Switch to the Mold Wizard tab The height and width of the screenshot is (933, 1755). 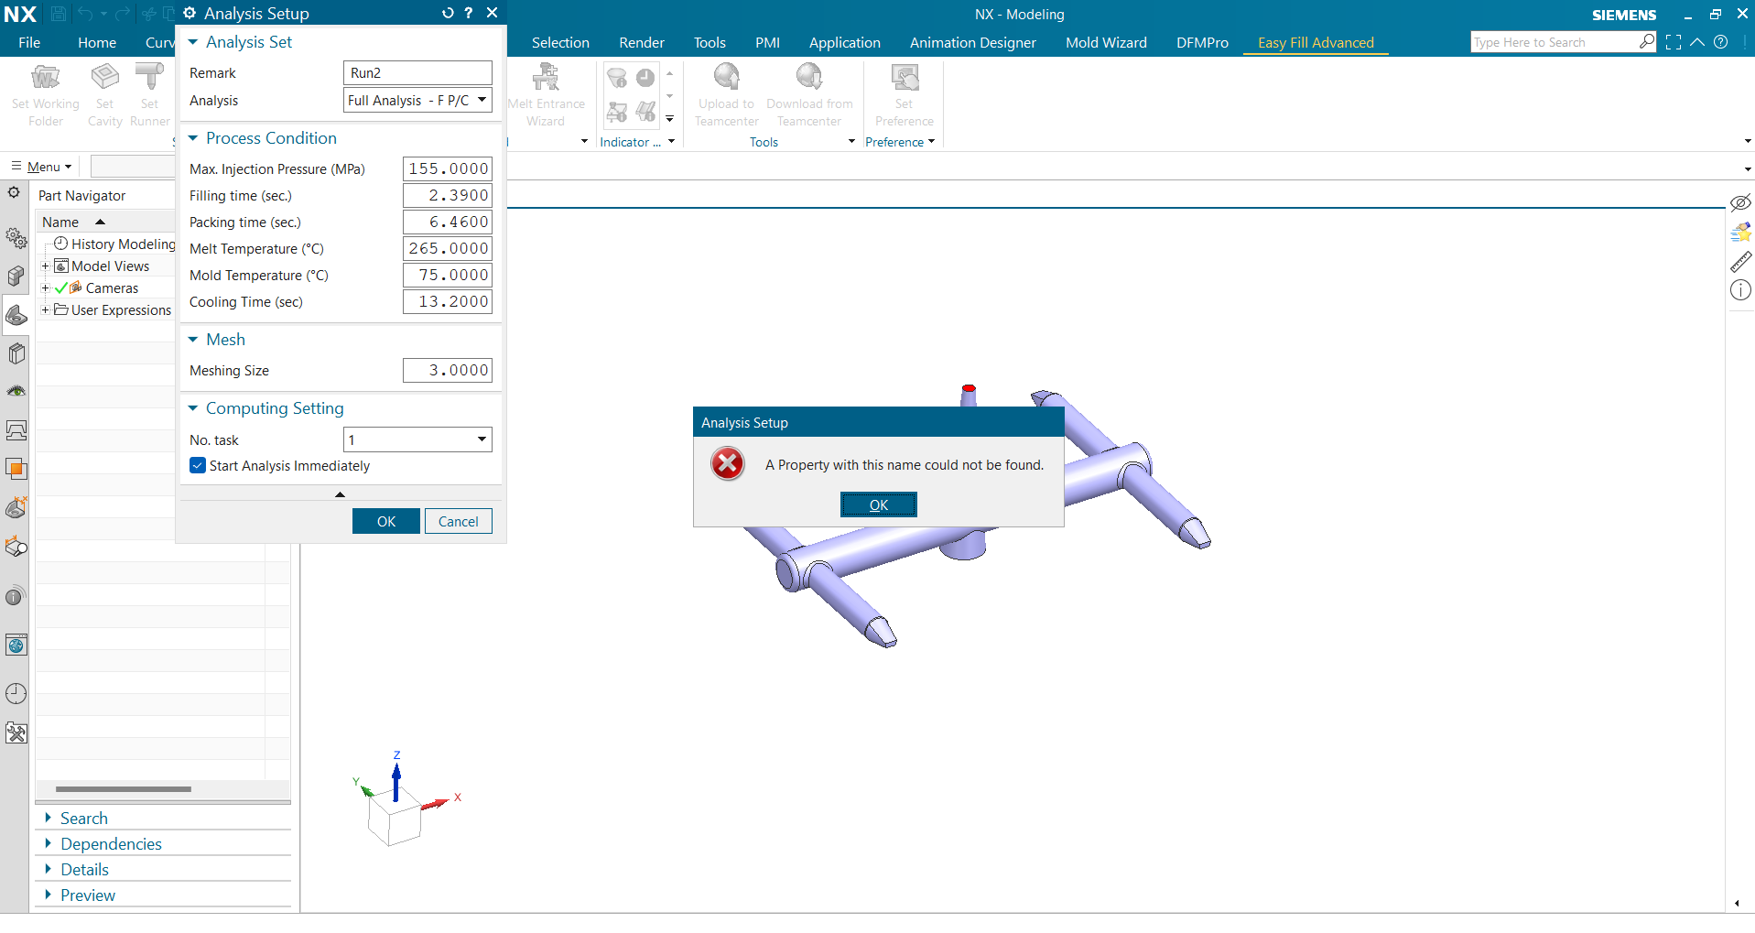coord(1105,42)
